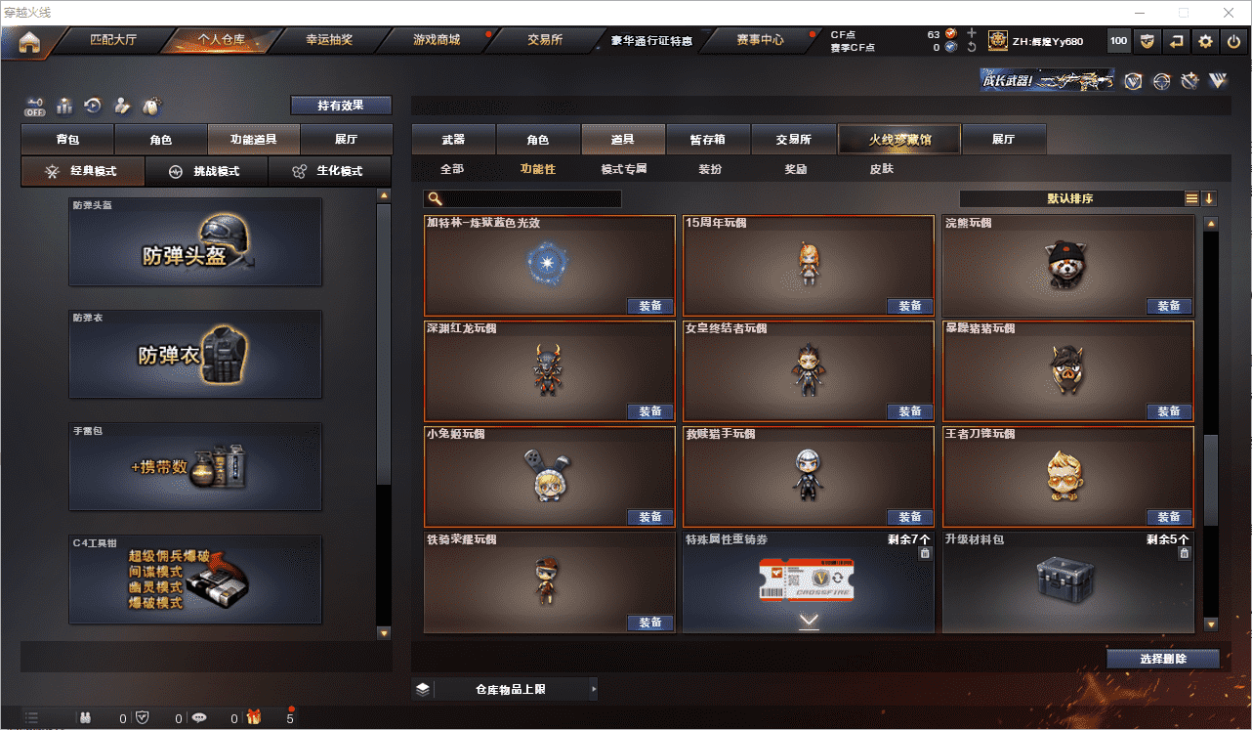The height and width of the screenshot is (730, 1252).
Task: Click the podium ranking icon above 背包 tab
Action: click(64, 106)
